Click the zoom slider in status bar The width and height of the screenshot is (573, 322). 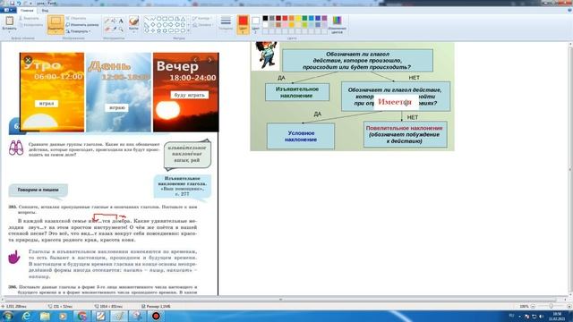[551, 306]
